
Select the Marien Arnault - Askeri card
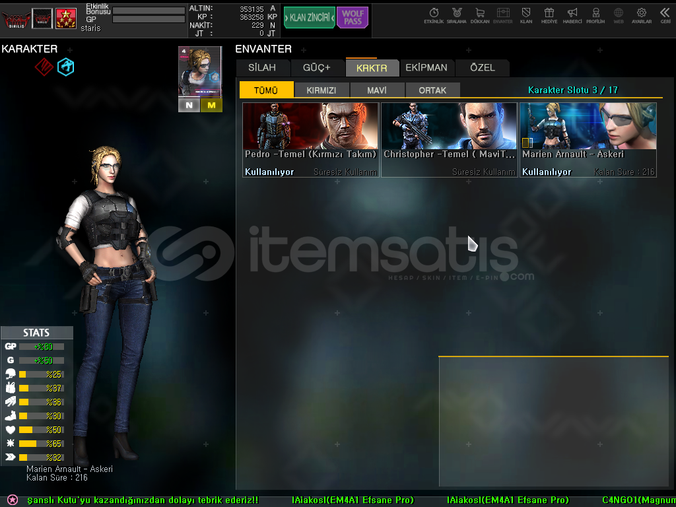pos(588,140)
